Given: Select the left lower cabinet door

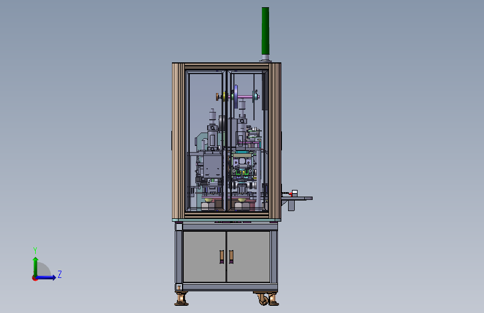Looking at the screenshot, I should tap(204, 256).
